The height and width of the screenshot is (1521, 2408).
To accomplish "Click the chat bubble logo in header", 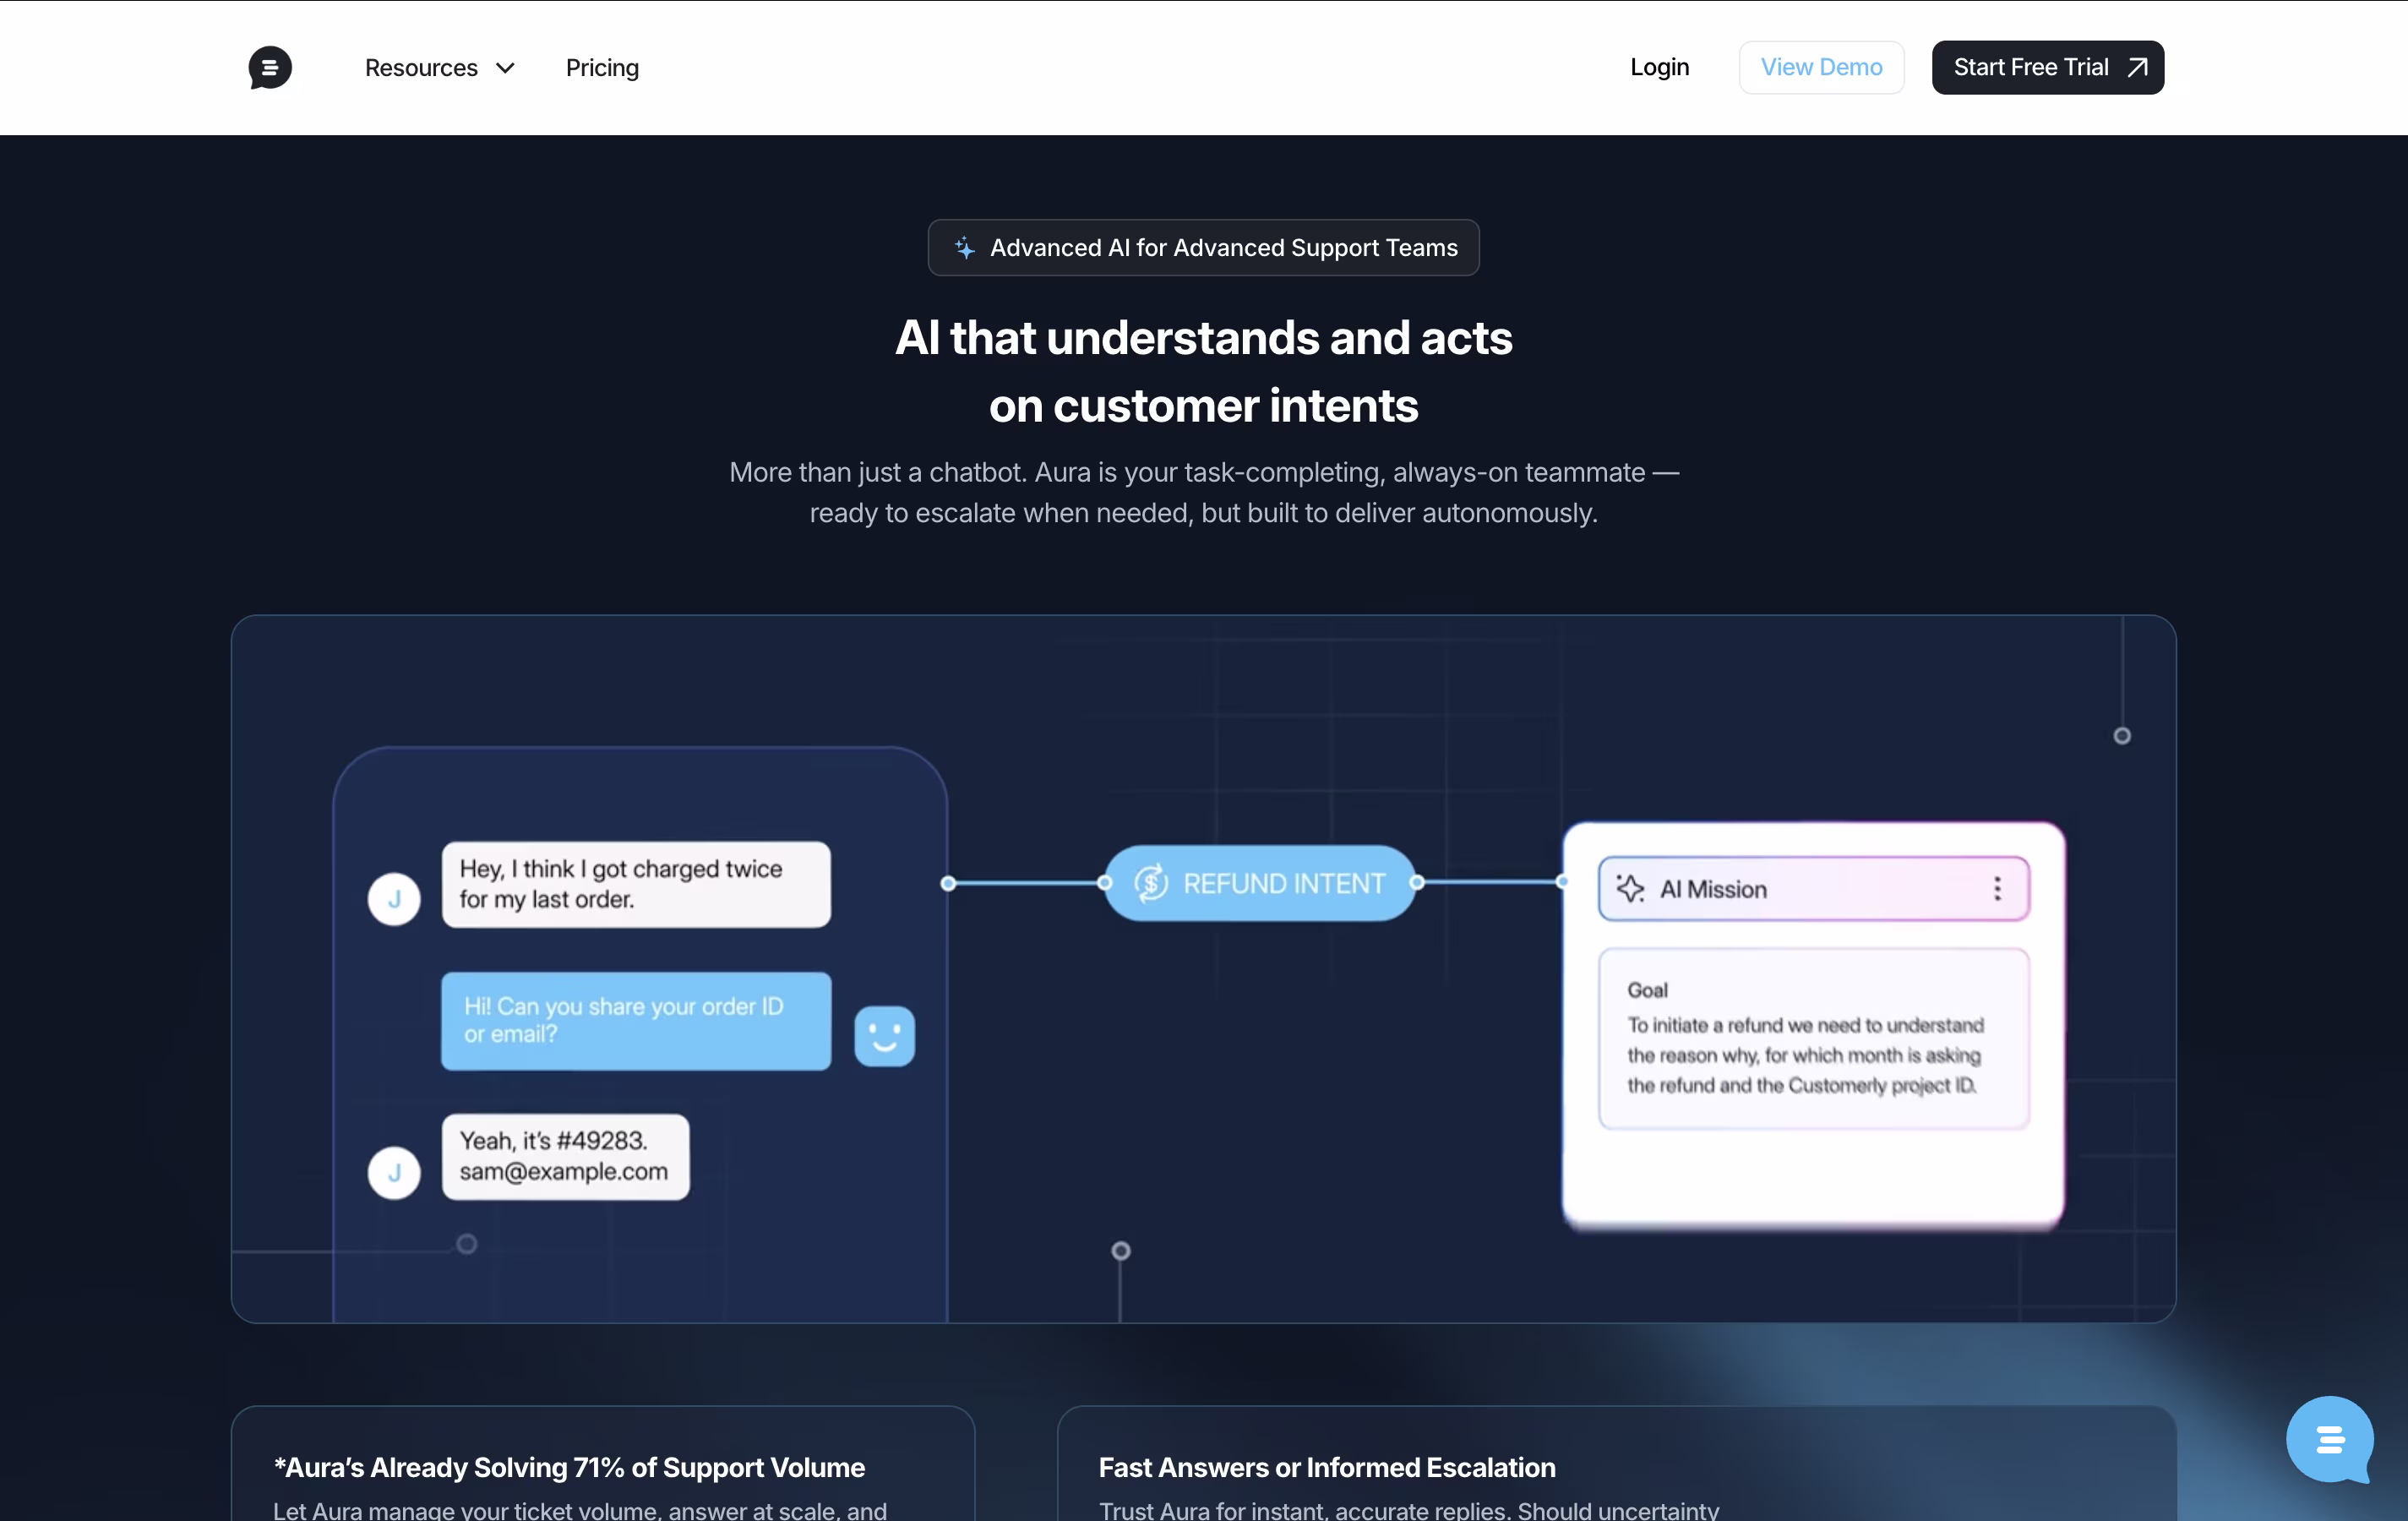I will click(x=270, y=68).
